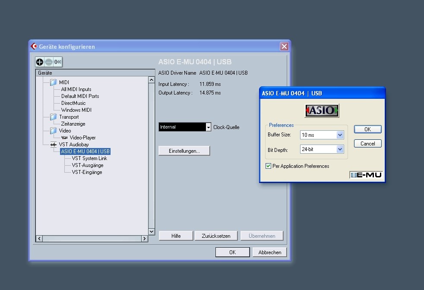
Task: Click OK in ASIO E-MU preferences dialog
Action: (x=368, y=129)
